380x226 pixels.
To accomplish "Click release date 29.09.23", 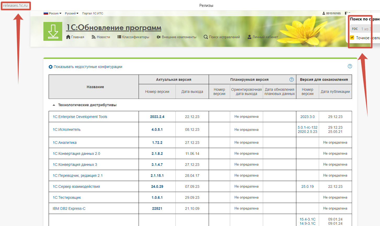I will point(192,197).
